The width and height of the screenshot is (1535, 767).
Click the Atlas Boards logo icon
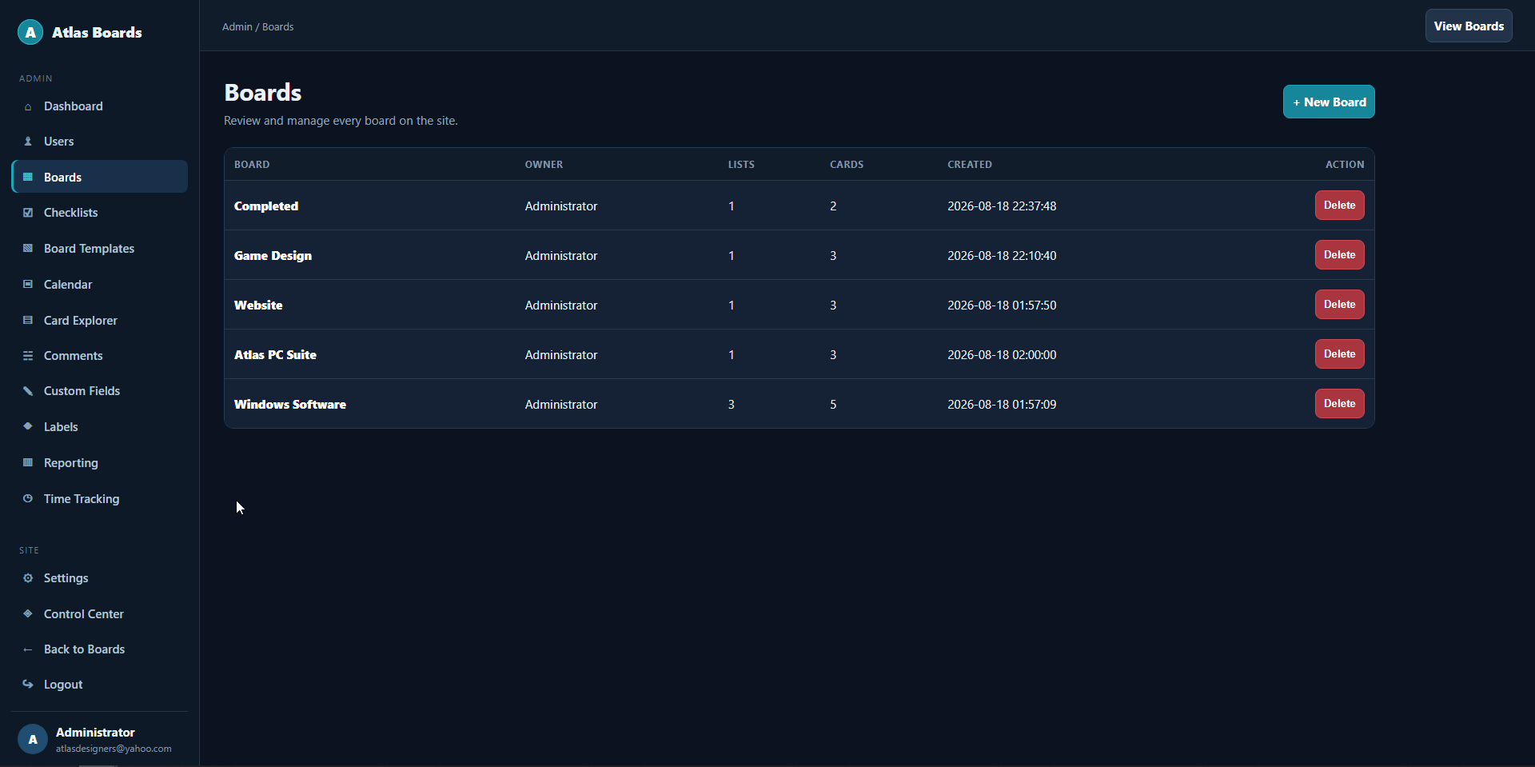pos(30,32)
